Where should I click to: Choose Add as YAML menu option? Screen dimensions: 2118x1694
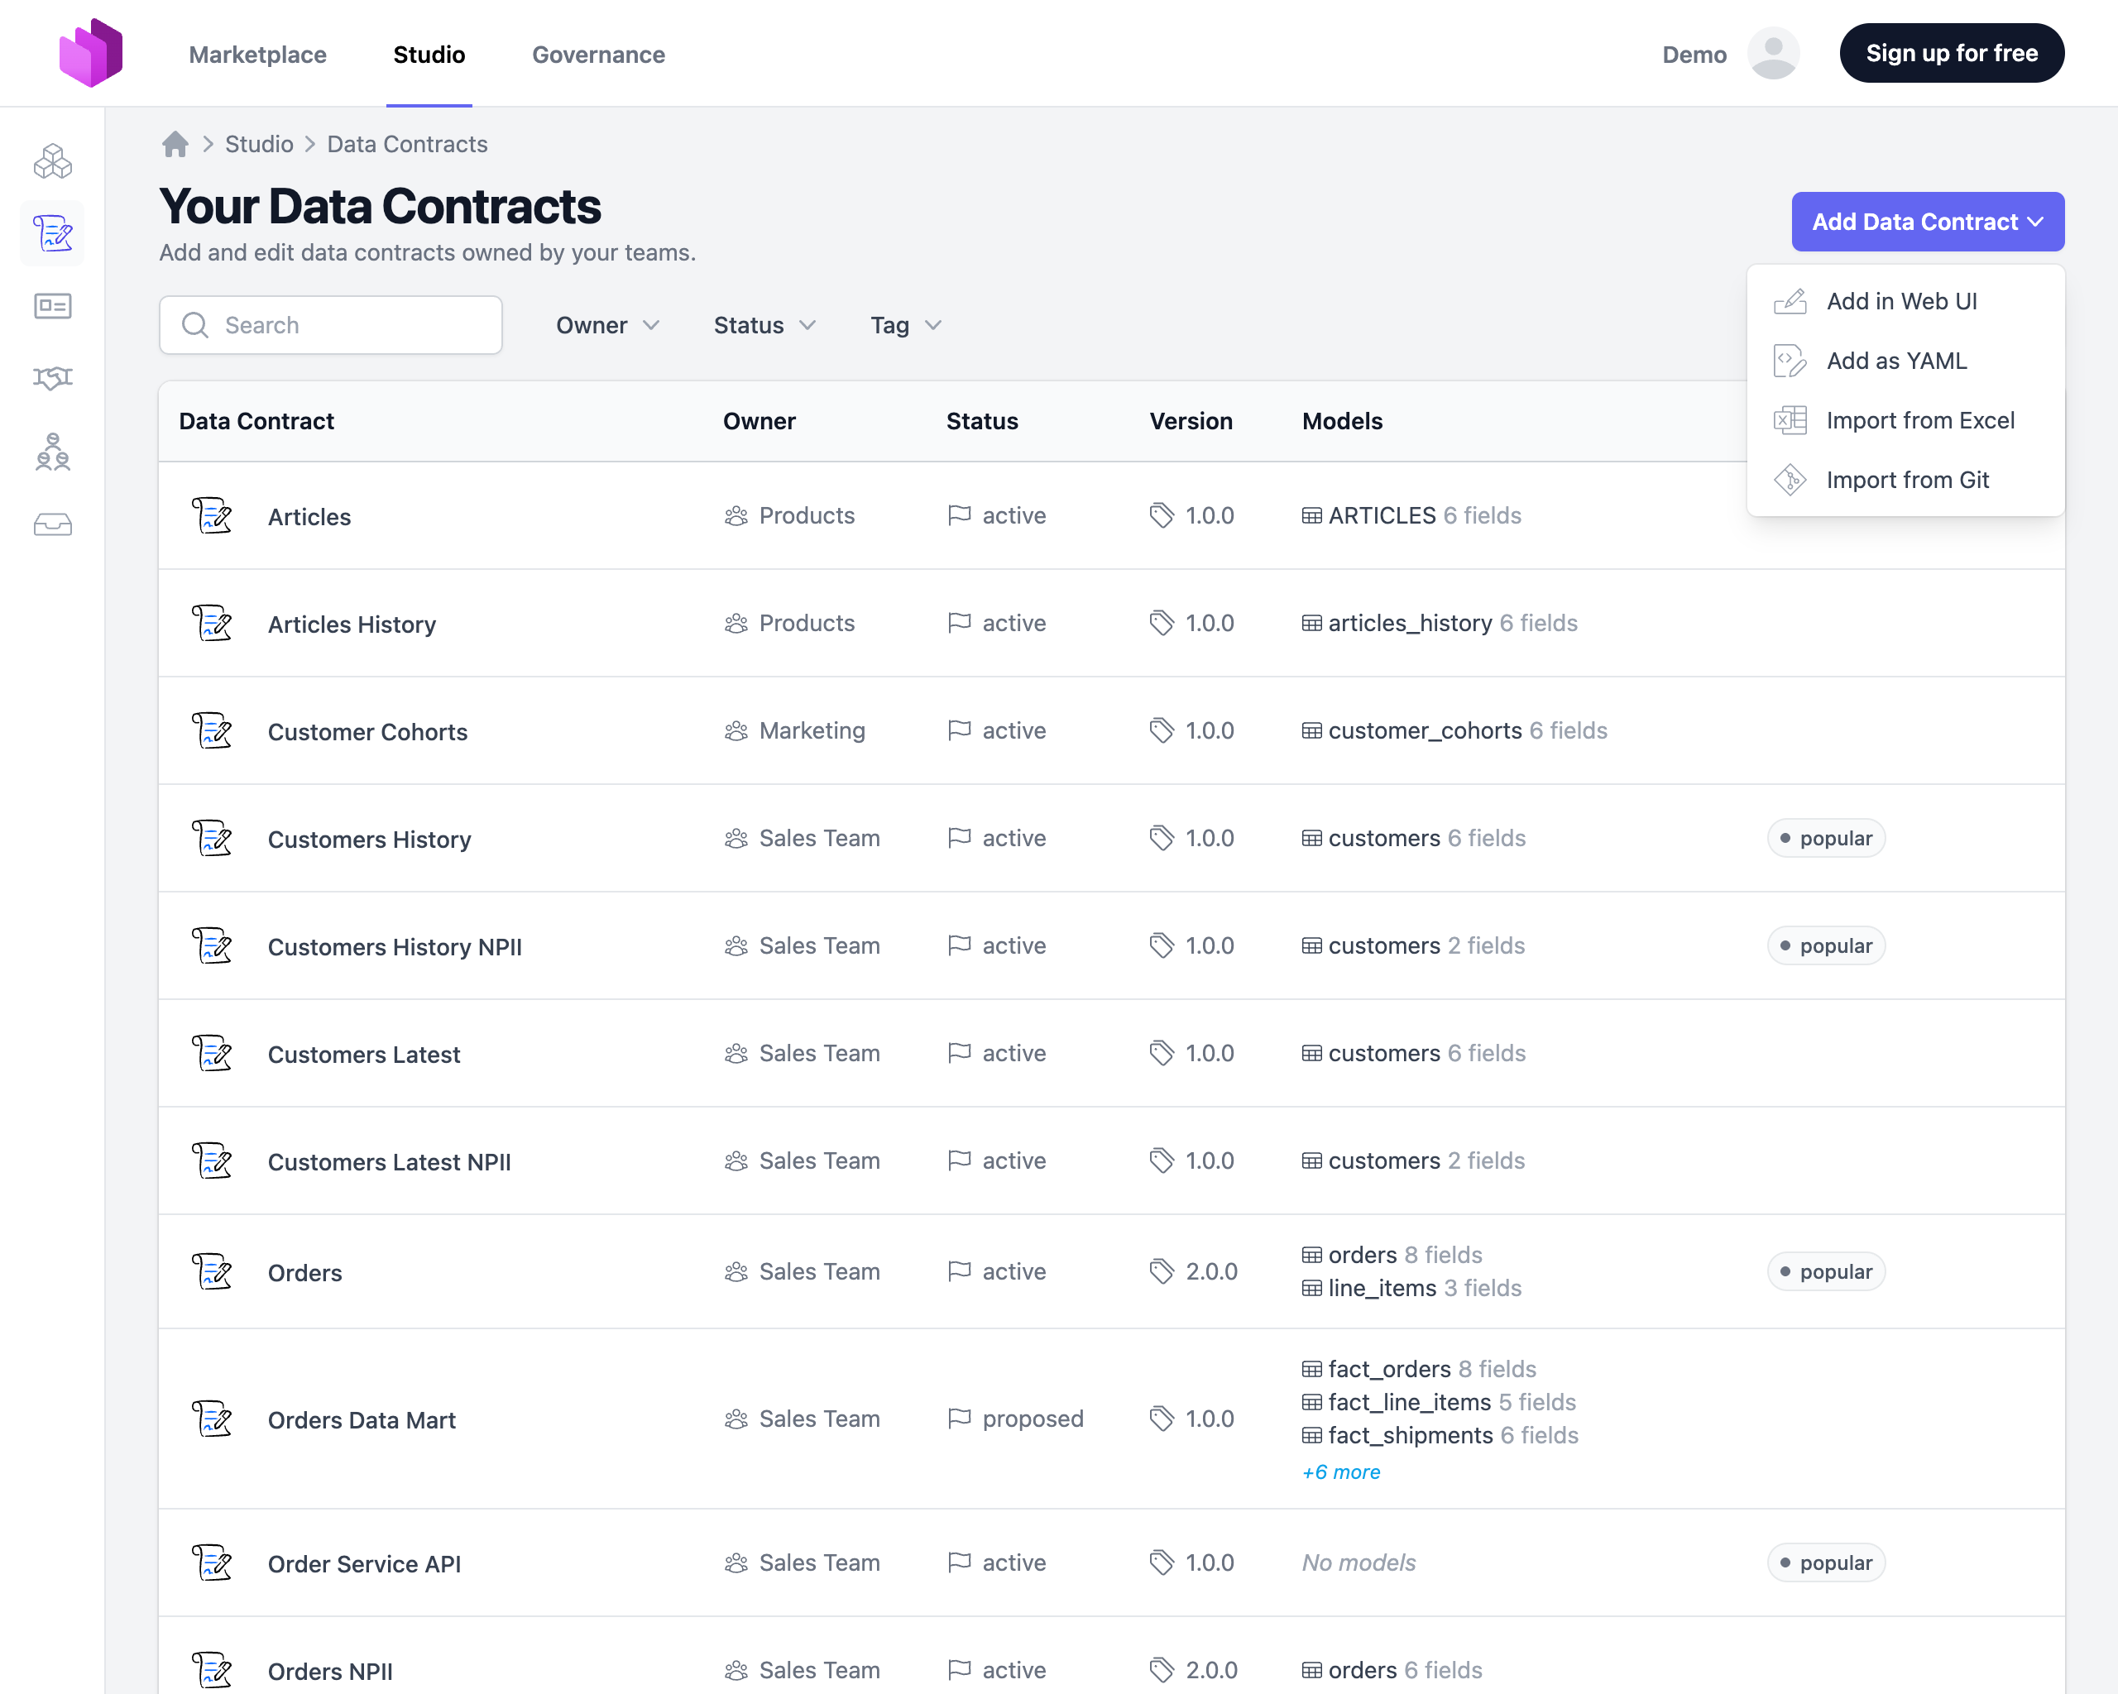(1895, 361)
